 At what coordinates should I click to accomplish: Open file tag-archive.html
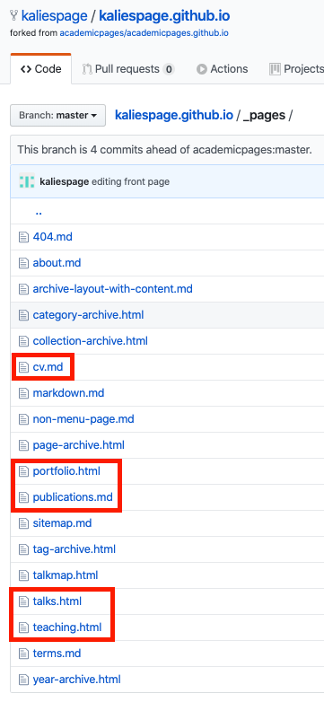pyautogui.click(x=74, y=548)
